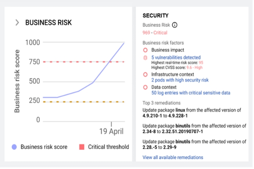View all available remediations
This screenshot has height=169, width=254.
point(173,157)
